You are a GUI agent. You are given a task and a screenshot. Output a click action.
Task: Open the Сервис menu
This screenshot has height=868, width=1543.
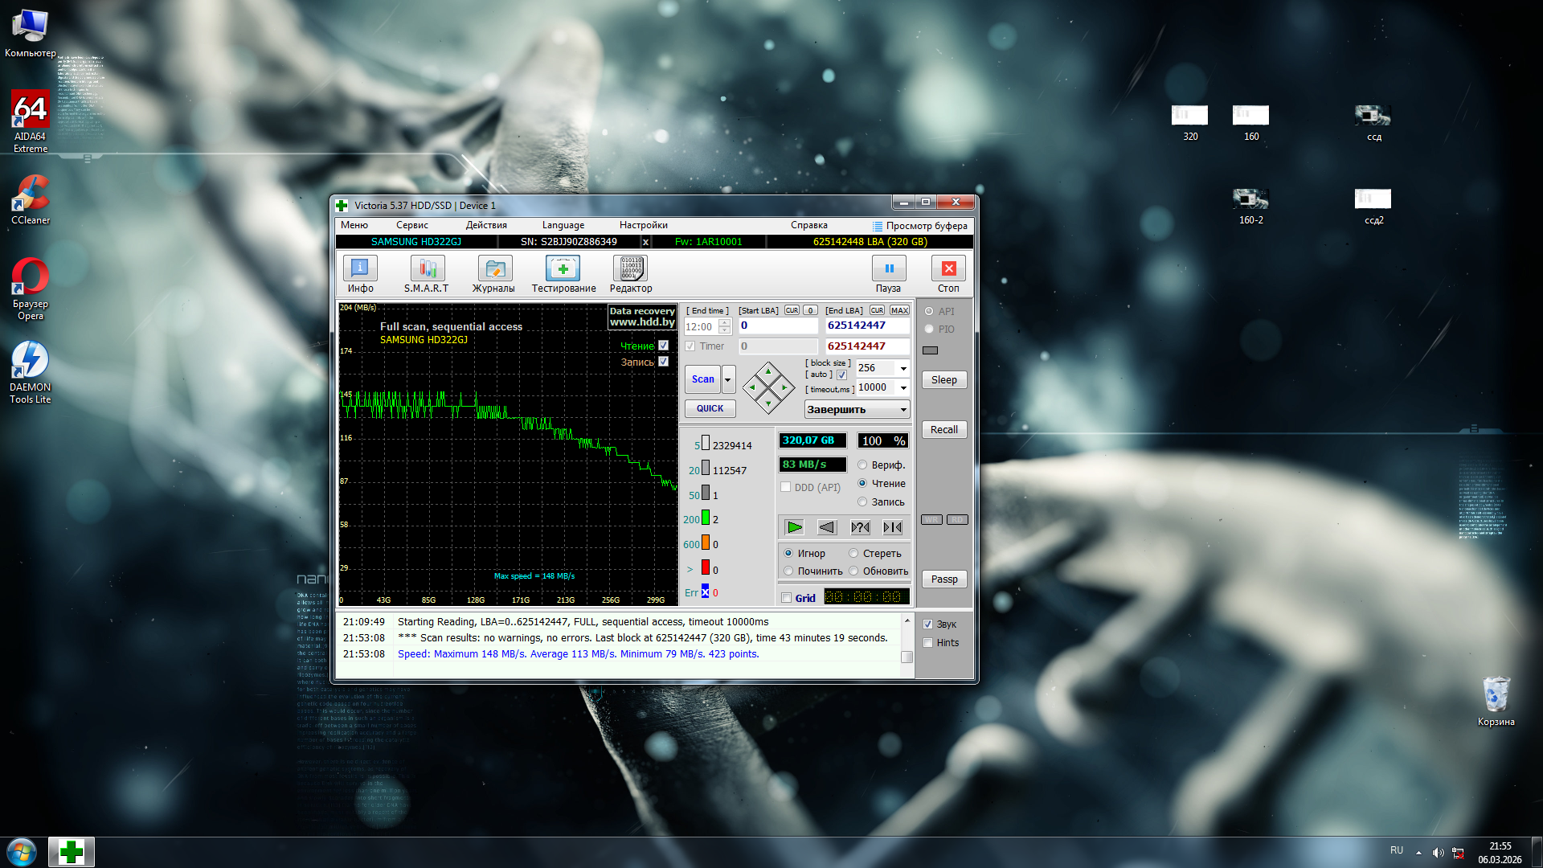[411, 225]
